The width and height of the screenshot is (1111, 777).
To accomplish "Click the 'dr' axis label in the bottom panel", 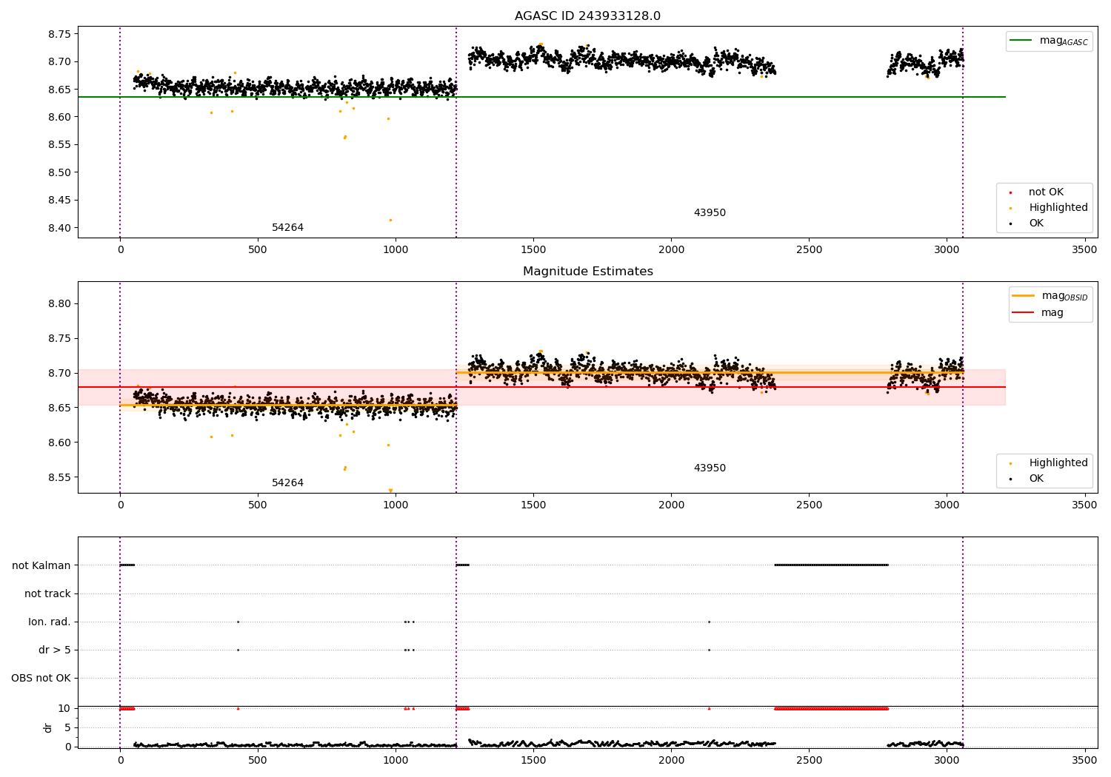I will 48,727.
